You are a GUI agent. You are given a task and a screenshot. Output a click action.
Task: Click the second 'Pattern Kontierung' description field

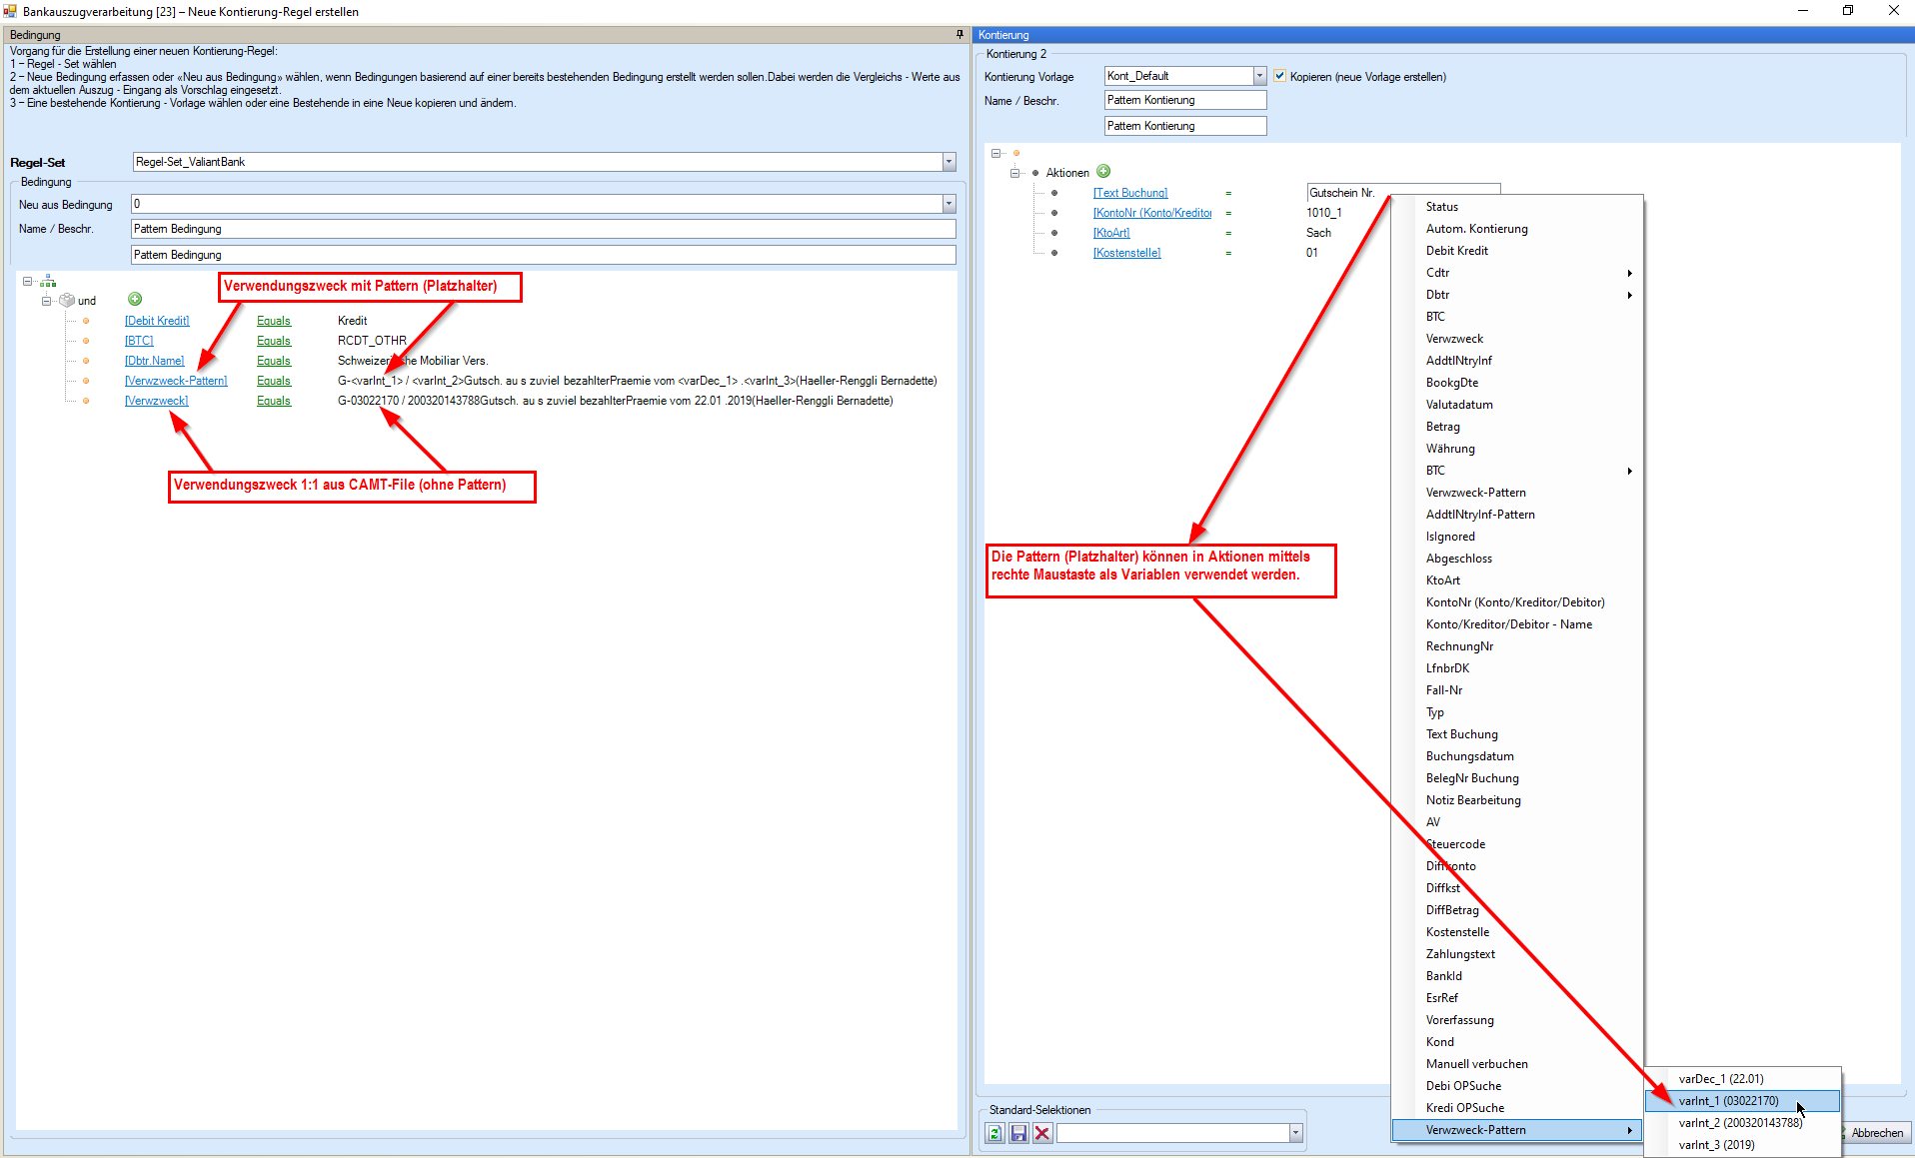1185,126
